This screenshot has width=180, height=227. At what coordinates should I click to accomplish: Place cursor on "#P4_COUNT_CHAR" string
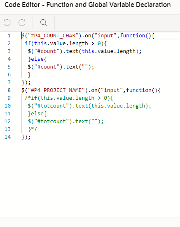(x=53, y=36)
